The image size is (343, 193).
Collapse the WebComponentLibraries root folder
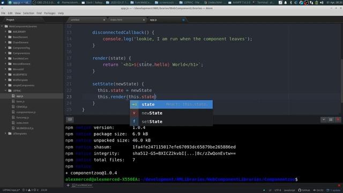(x=2, y=26)
